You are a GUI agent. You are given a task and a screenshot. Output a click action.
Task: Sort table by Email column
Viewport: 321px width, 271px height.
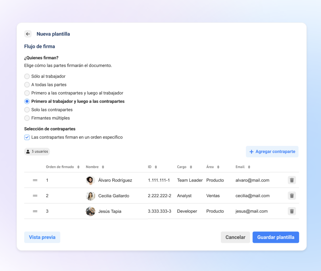coord(249,167)
